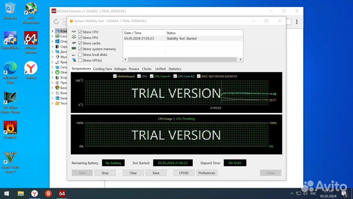Click the log scrollbar right arrow
The width and height of the screenshot is (353, 199).
(x=240, y=59)
